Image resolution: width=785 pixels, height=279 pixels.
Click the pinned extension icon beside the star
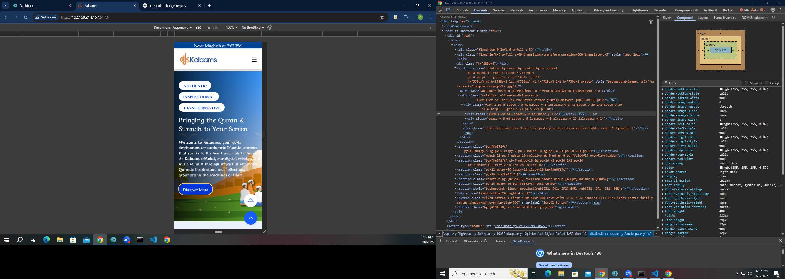tap(395, 17)
